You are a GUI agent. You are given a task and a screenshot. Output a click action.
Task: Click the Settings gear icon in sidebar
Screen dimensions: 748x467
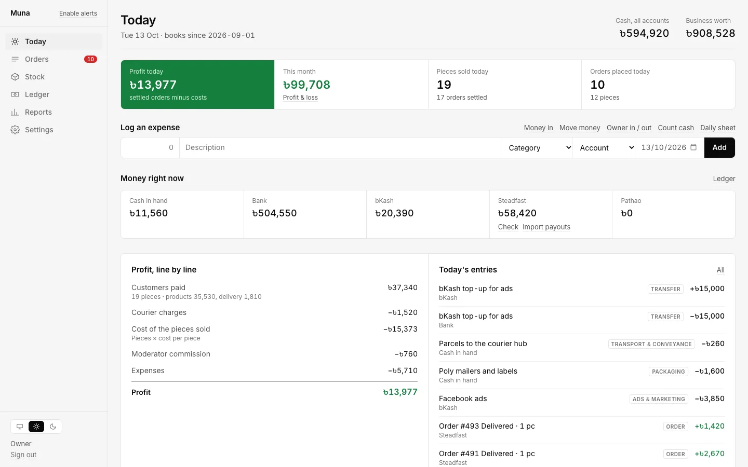tap(15, 130)
